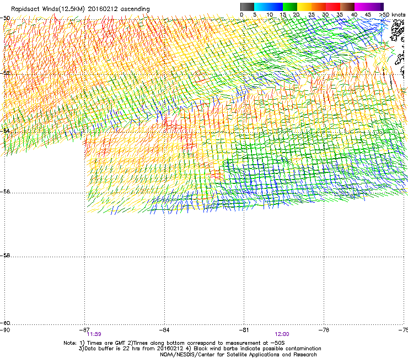Click the purple '12:00' time label
This screenshot has height=358, width=408.
[x=282, y=334]
